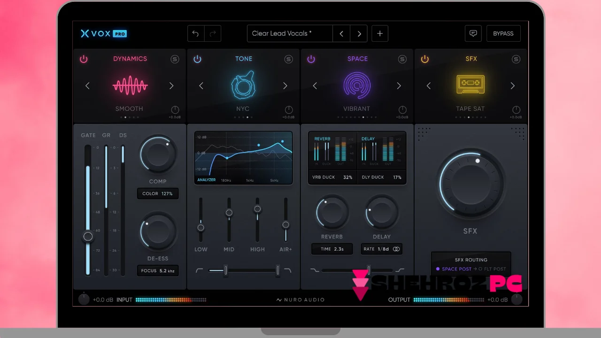Toggle Tone module power
Image resolution: width=601 pixels, height=338 pixels.
coord(197,59)
